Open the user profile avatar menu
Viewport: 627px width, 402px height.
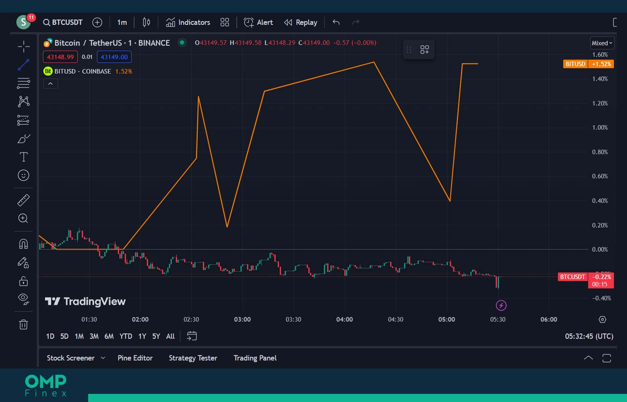(24, 22)
